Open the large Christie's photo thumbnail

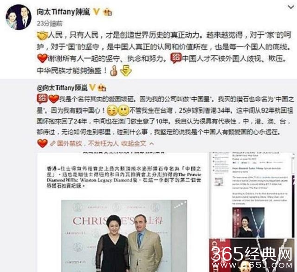coord(123,212)
